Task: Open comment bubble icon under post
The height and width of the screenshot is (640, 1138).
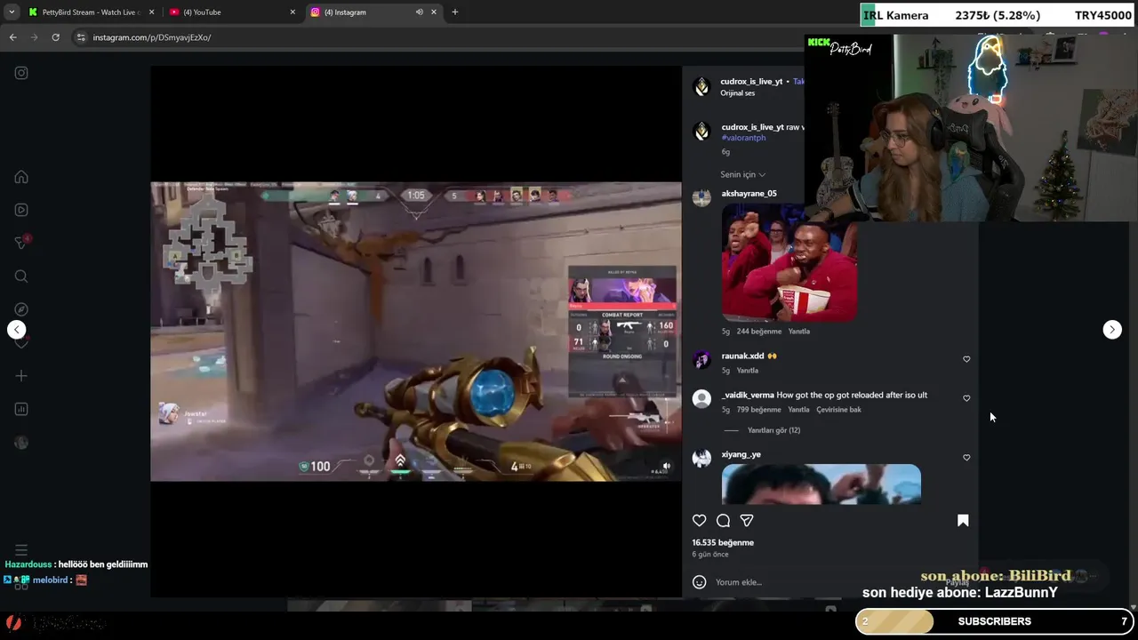Action: [724, 521]
